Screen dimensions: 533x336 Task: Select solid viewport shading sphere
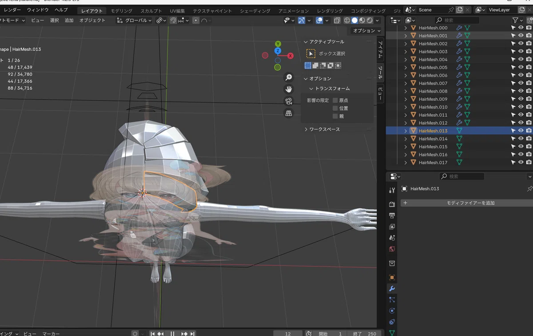[x=354, y=20]
